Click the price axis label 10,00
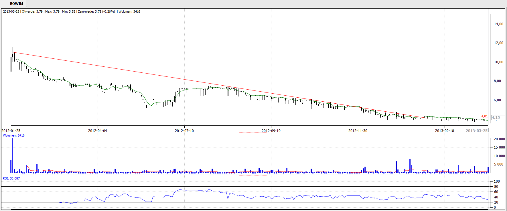The width and height of the screenshot is (507, 211). [x=499, y=62]
